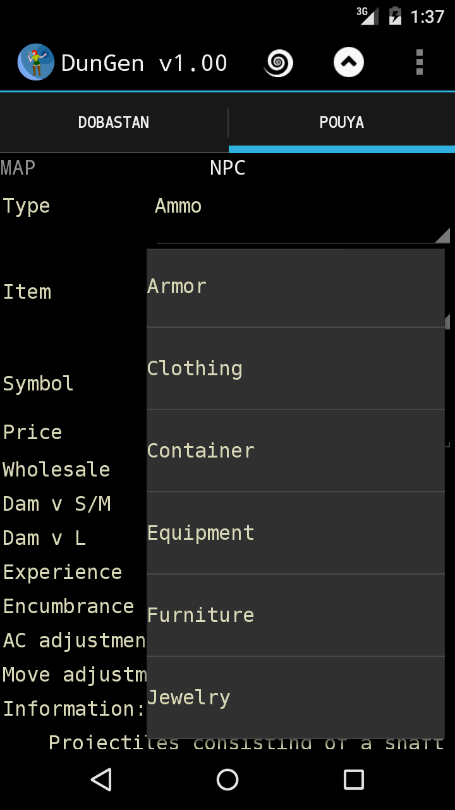455x810 pixels.
Task: Open the three-dot overflow menu
Action: [419, 63]
